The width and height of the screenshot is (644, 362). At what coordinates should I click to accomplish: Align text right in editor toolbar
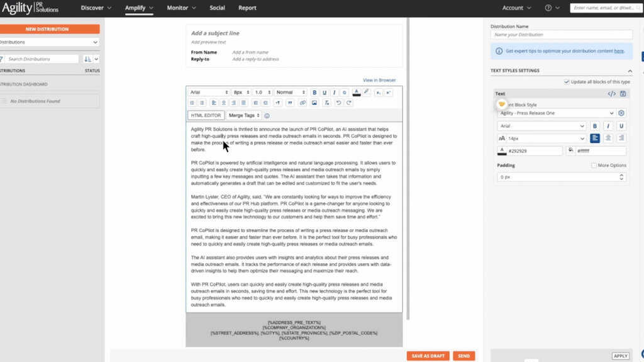pos(234,103)
